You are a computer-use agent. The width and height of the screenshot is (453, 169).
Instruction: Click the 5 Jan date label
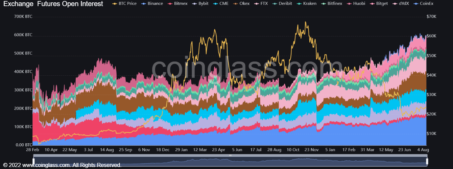coord(330,149)
